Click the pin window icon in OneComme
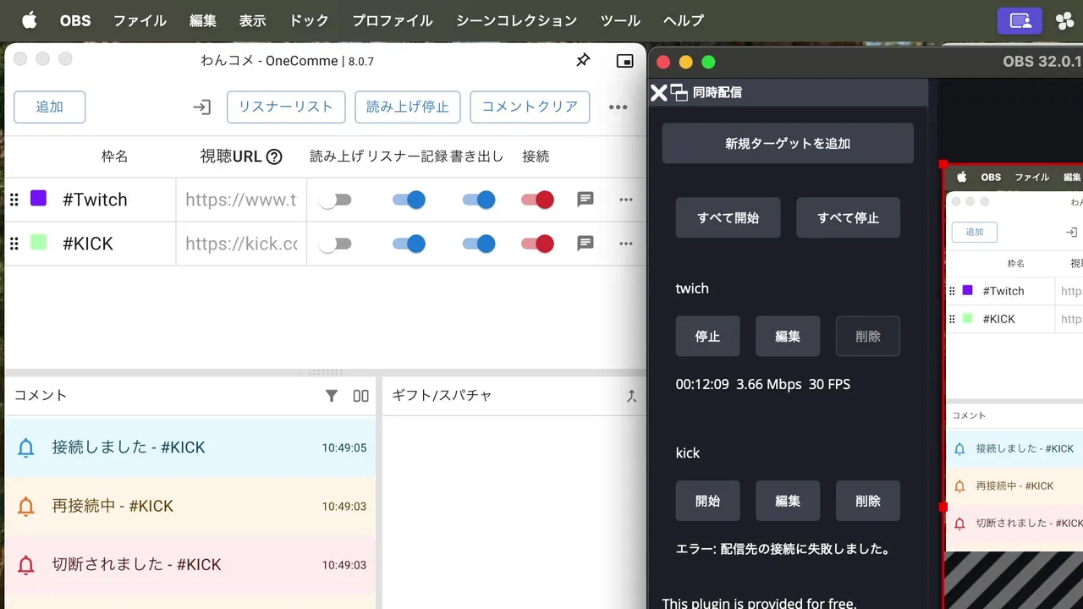Screen dimensions: 1083x609 (x=583, y=60)
